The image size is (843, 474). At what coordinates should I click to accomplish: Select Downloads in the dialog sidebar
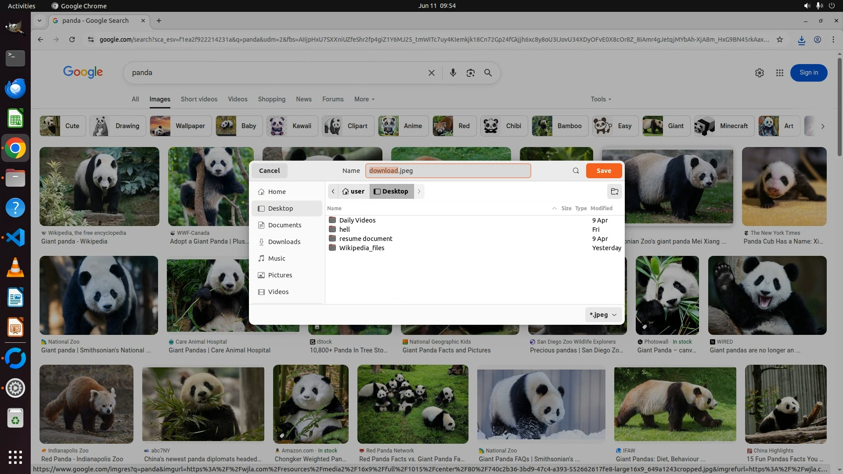(284, 242)
